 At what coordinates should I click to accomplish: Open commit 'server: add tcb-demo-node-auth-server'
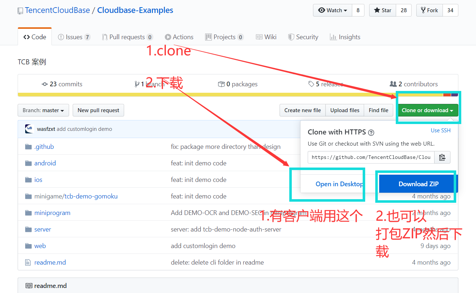226,229
